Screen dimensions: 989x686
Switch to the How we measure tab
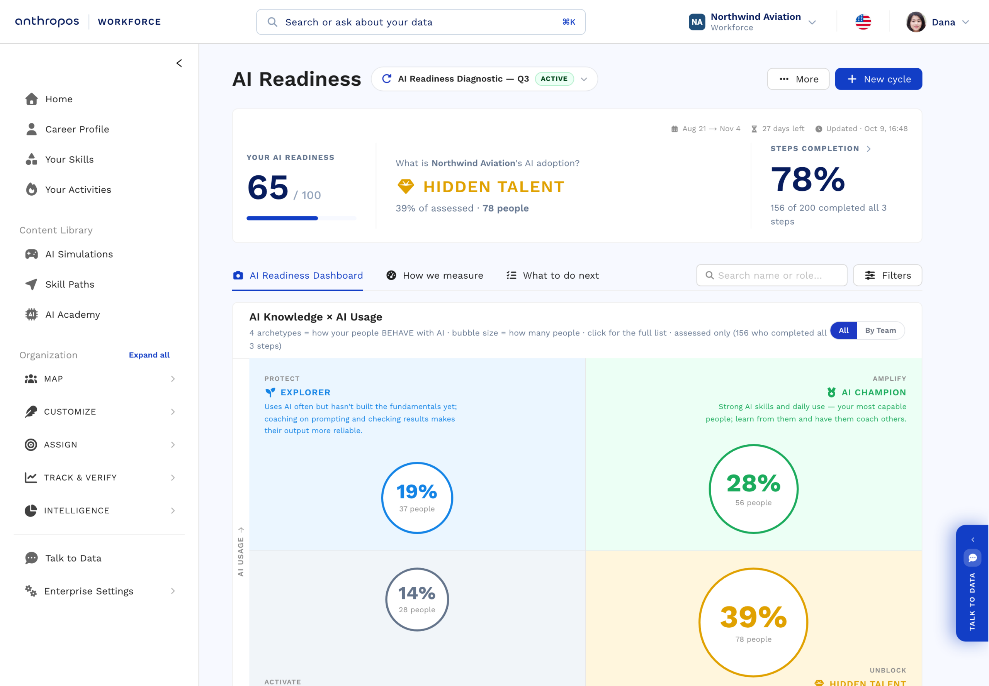pyautogui.click(x=435, y=276)
